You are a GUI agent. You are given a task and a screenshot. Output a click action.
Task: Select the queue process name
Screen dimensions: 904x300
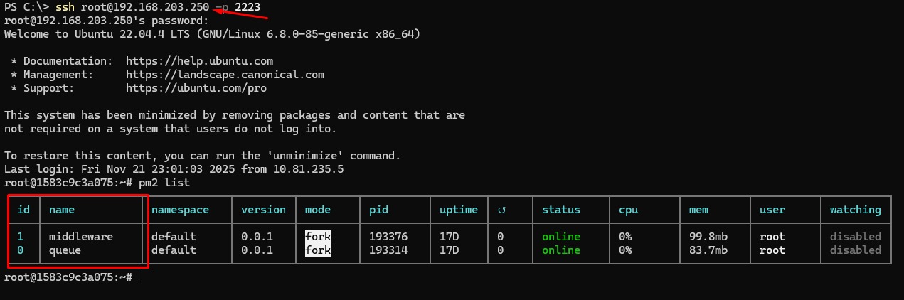tap(65, 250)
